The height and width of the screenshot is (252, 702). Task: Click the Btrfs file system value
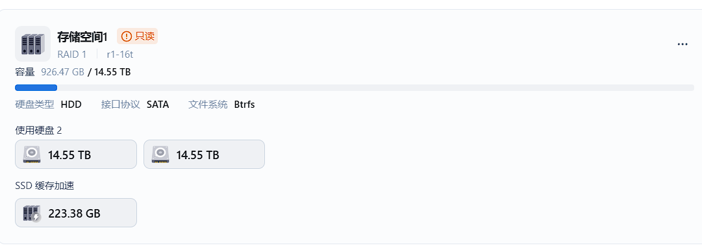pyautogui.click(x=244, y=105)
